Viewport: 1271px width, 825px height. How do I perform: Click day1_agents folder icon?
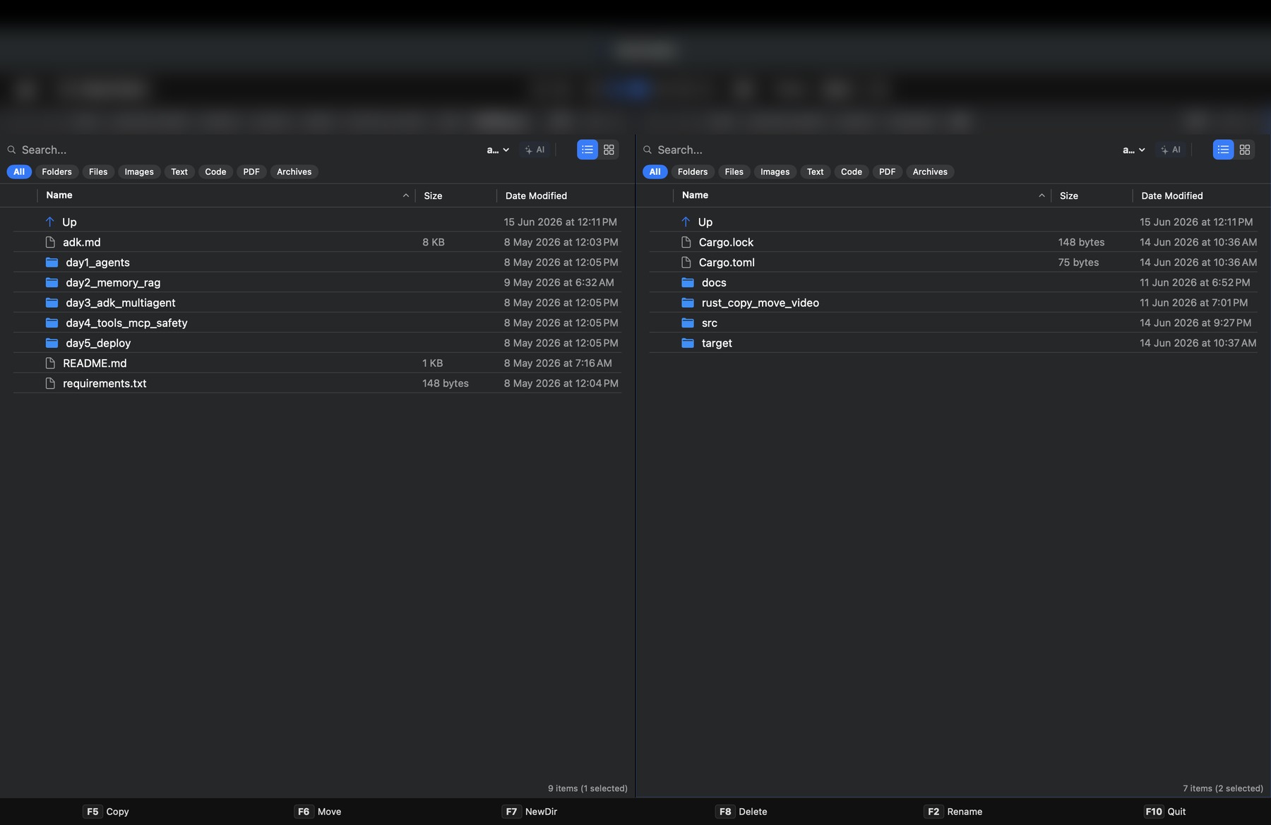tap(52, 263)
